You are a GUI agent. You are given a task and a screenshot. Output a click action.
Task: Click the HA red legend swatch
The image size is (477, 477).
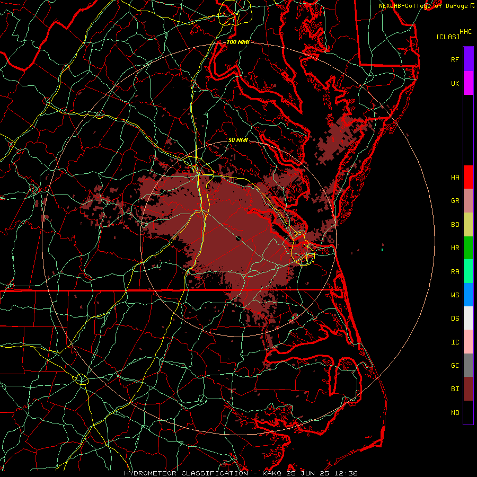pos(468,177)
